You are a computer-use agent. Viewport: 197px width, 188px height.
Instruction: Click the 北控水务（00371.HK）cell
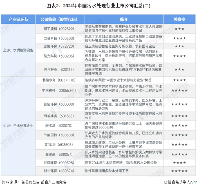coord(60,80)
